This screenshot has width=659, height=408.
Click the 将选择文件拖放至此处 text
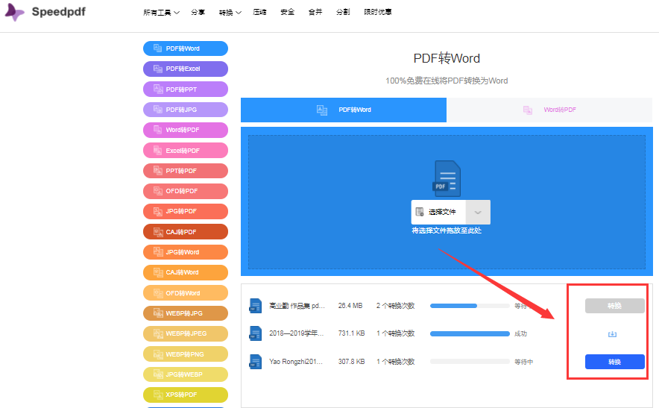[447, 230]
